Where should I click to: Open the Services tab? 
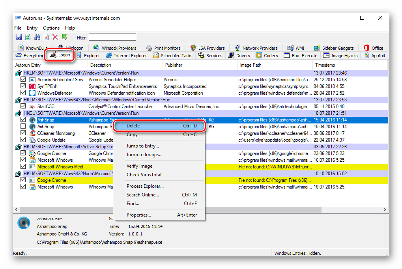click(211, 56)
